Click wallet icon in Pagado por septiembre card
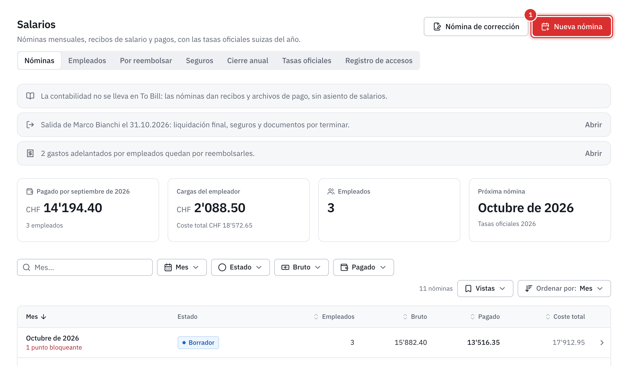Image resolution: width=628 pixels, height=366 pixels. (x=30, y=191)
